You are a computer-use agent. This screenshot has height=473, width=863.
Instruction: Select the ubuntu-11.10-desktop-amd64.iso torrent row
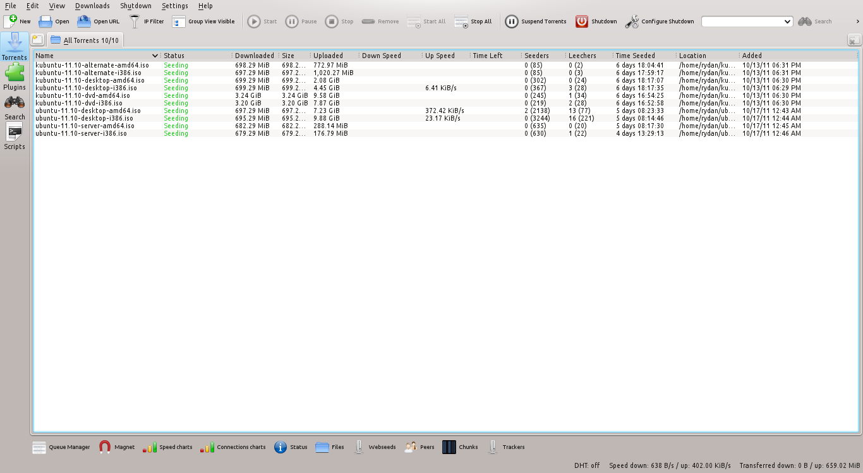tap(88, 111)
